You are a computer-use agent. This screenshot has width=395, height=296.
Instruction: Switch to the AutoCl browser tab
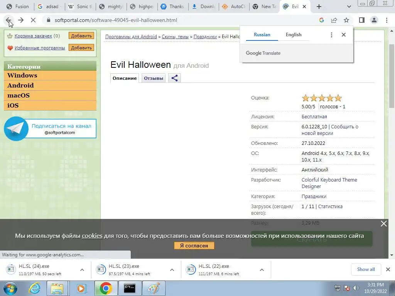point(234,7)
